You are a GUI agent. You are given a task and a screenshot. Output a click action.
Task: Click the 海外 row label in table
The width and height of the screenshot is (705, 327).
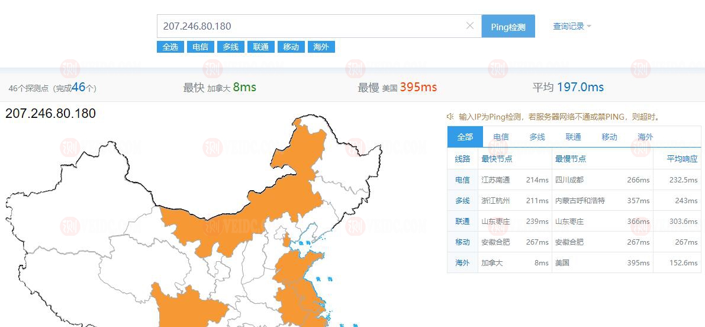pyautogui.click(x=462, y=262)
